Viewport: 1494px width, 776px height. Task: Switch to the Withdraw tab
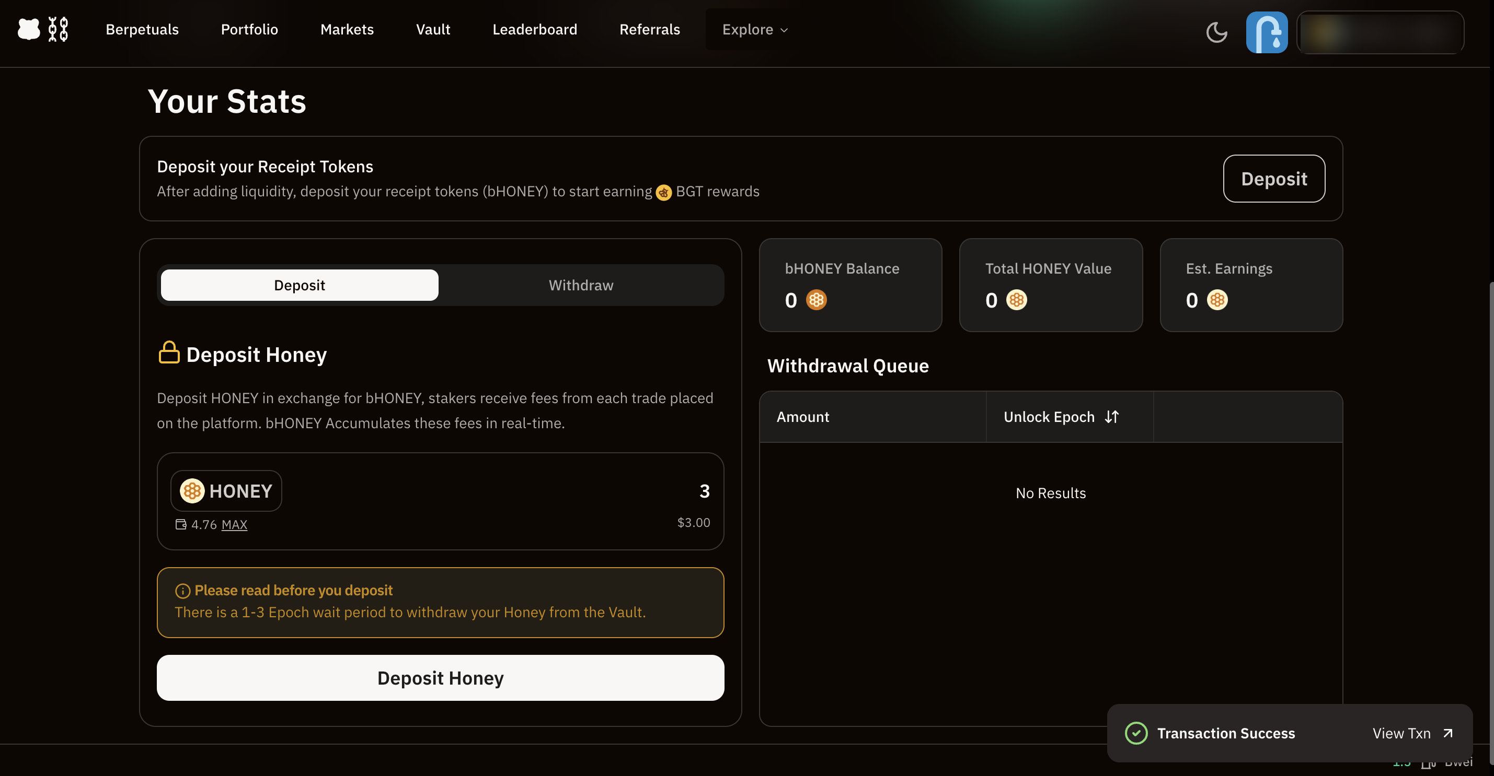pos(581,285)
